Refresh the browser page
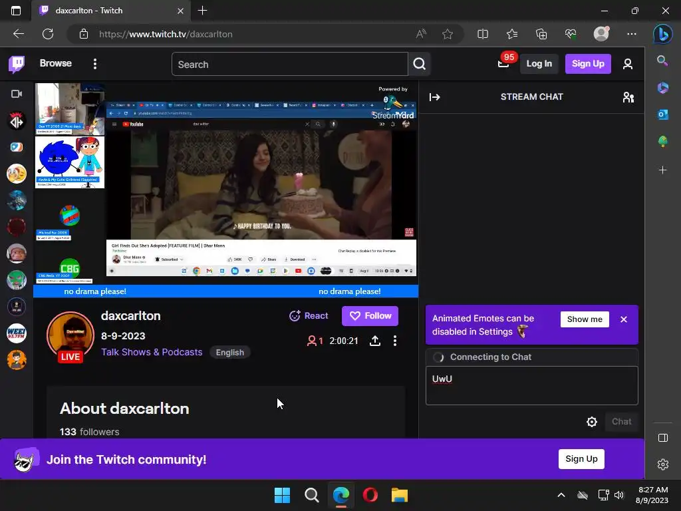The image size is (681, 511). 48,34
